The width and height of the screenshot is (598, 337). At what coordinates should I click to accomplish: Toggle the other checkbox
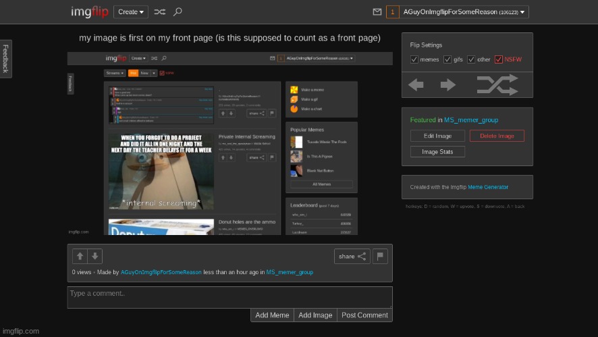pos(471,59)
